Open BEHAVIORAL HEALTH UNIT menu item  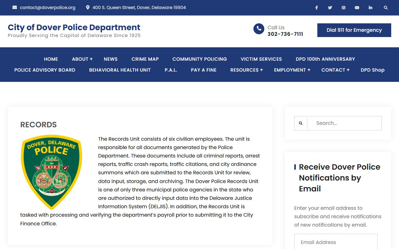[x=120, y=70]
